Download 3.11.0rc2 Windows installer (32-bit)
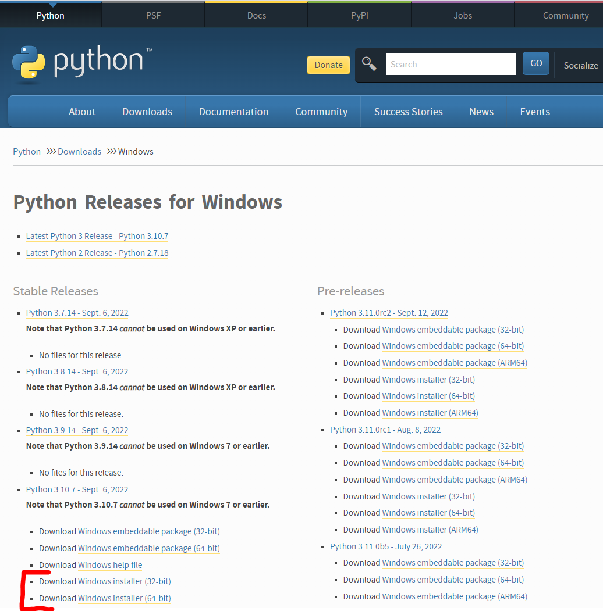 [428, 380]
